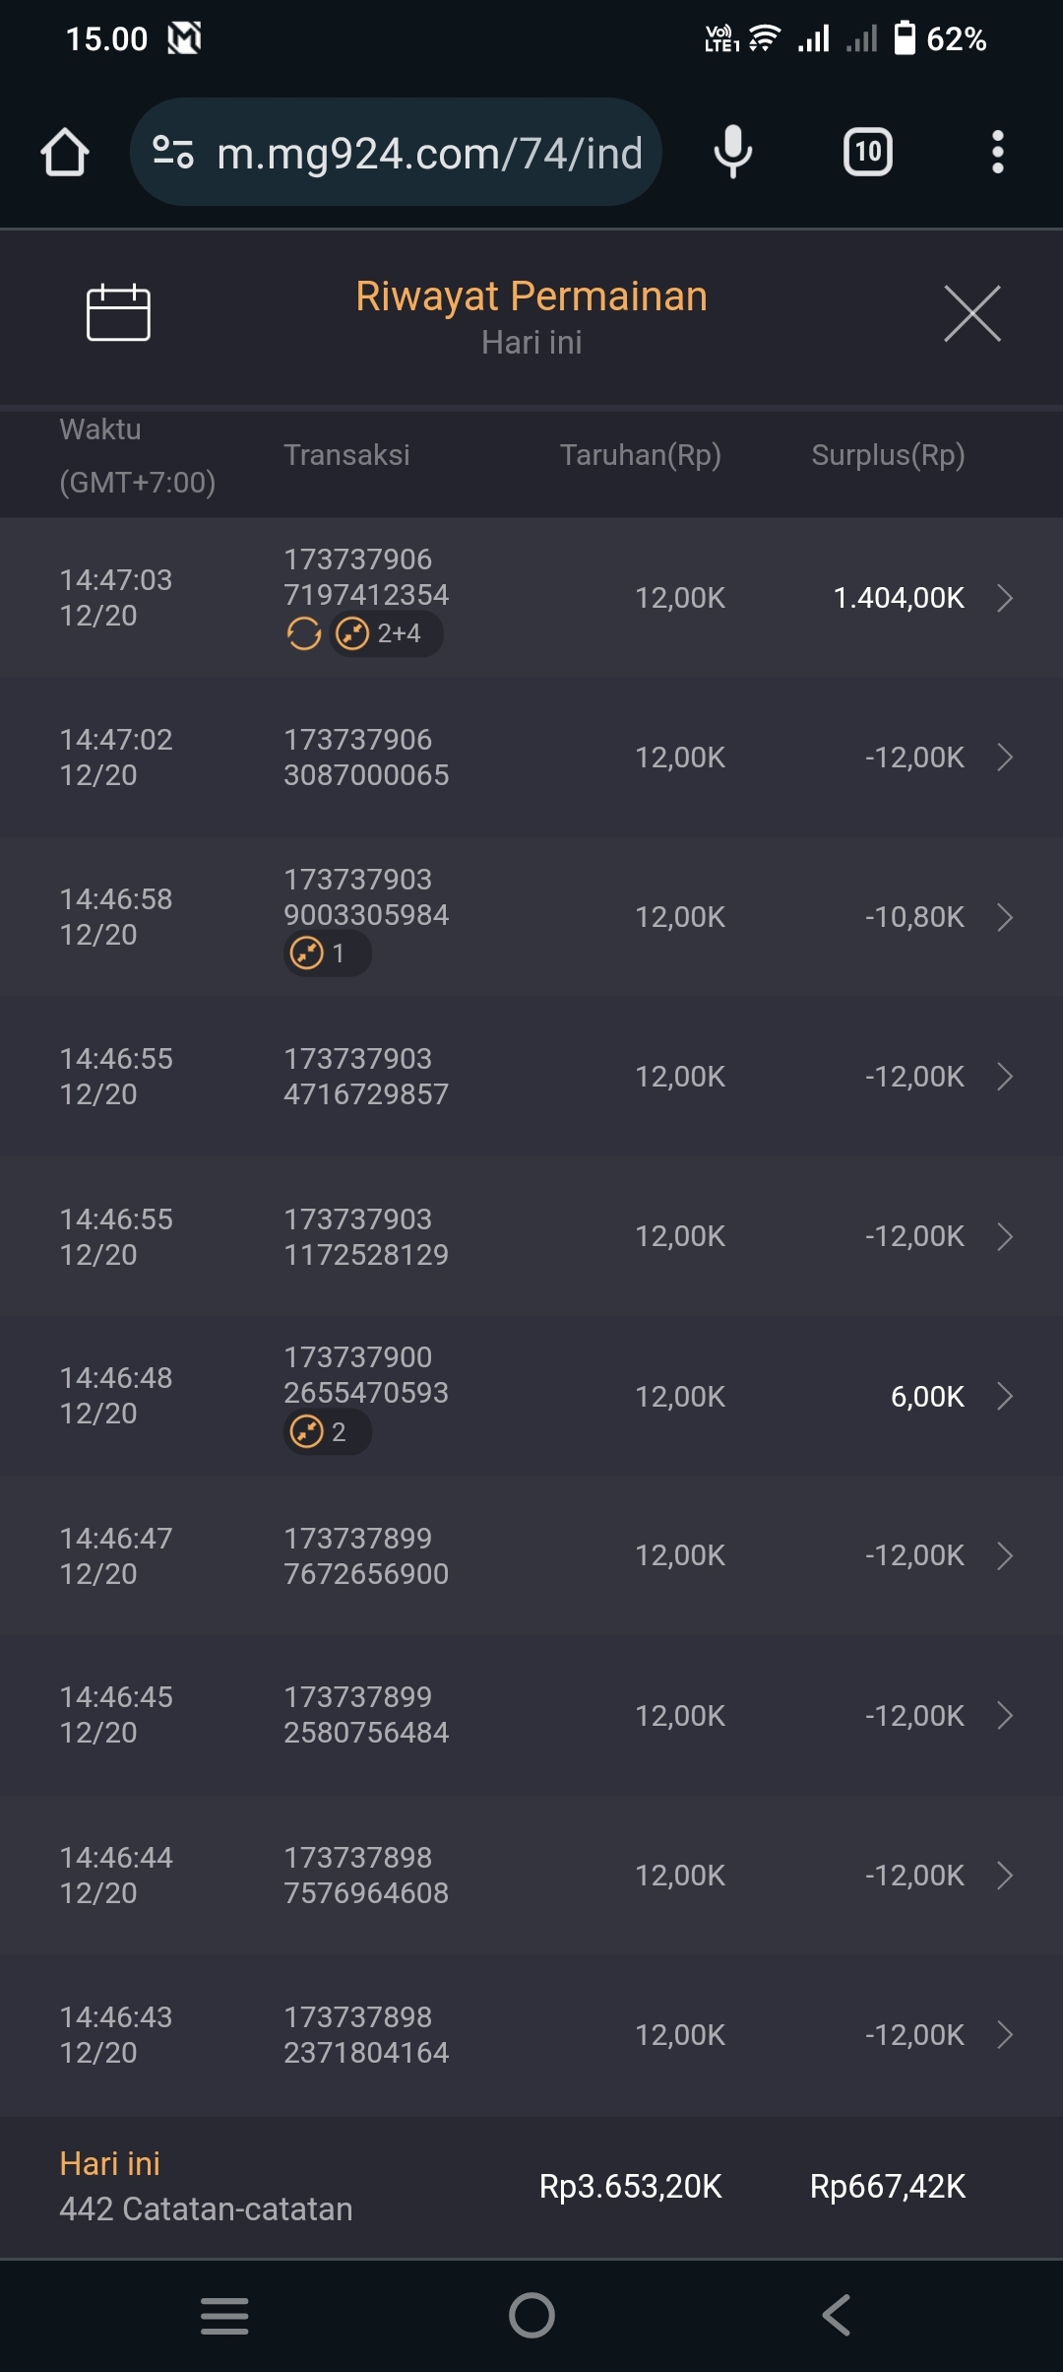1063x2372 pixels.
Task: Expand the 14:47:02 record chevron
Action: (1004, 758)
